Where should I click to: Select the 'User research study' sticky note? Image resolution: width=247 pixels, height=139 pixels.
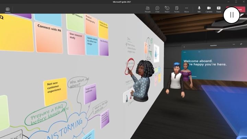coord(76,43)
